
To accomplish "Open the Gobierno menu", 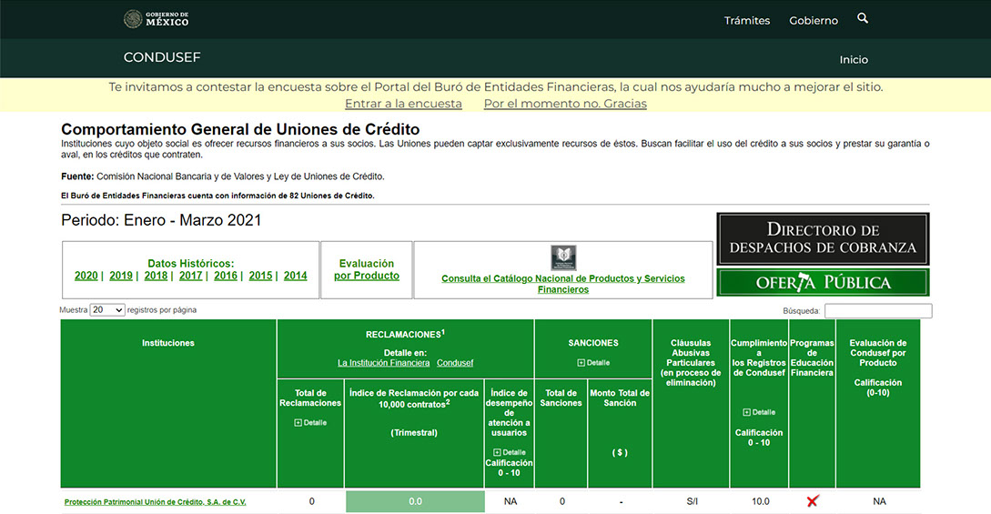I will [x=814, y=20].
